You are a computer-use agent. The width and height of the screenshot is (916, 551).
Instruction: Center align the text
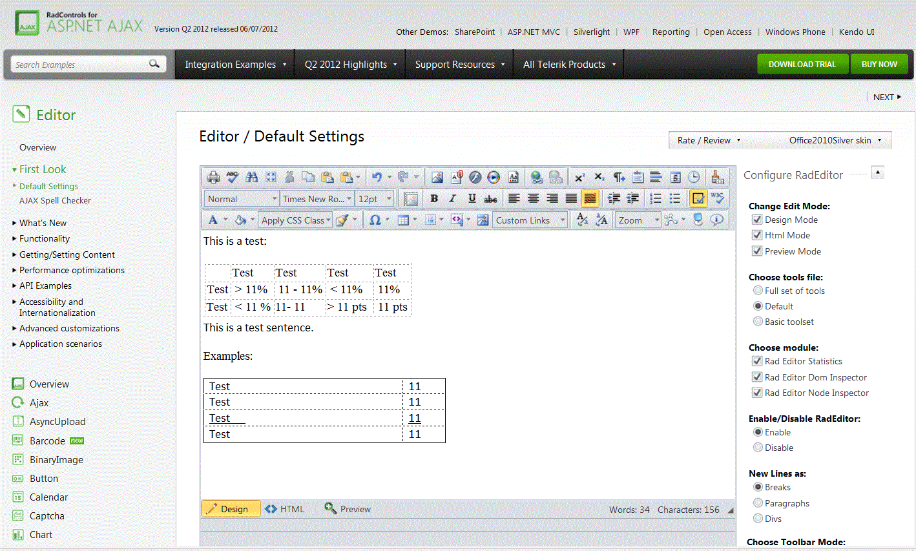[x=534, y=198]
